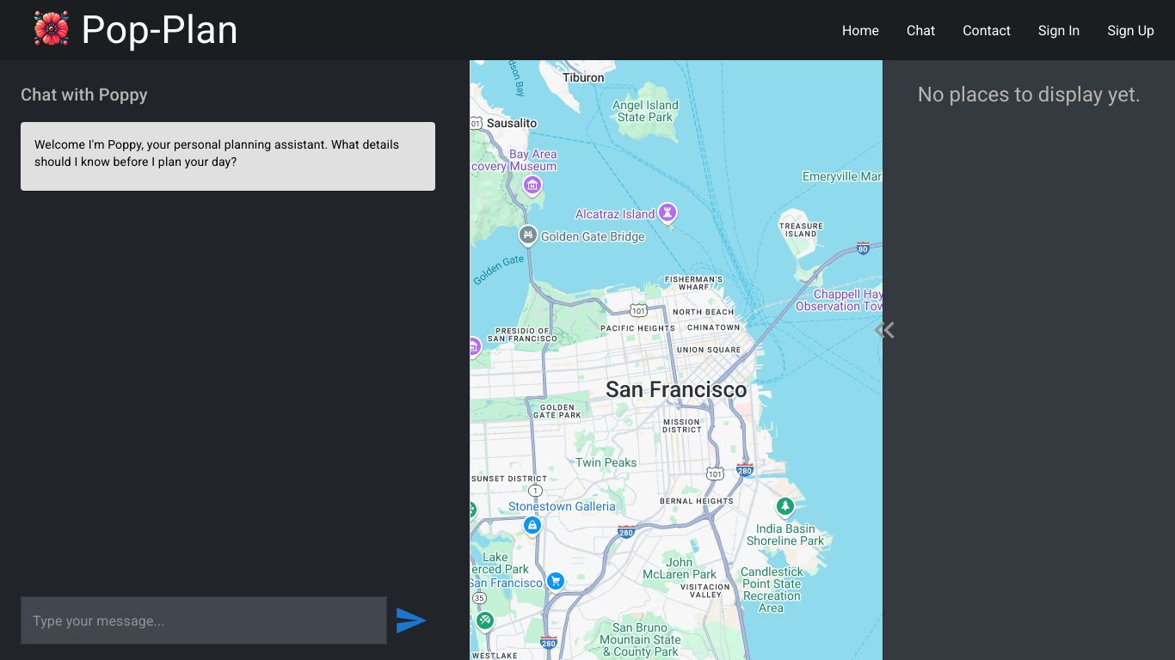Click the Candlestick Point State Recreation Area label
The height and width of the screenshot is (660, 1175).
[x=772, y=590]
